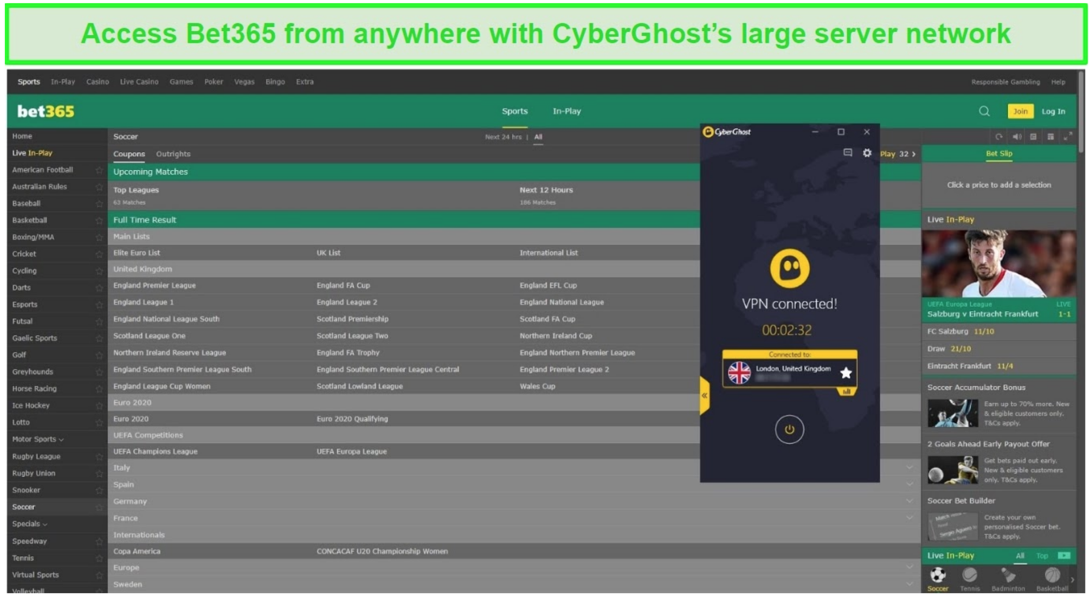This screenshot has width=1092, height=598.
Task: Open the Live Casino top menu
Action: 139,82
